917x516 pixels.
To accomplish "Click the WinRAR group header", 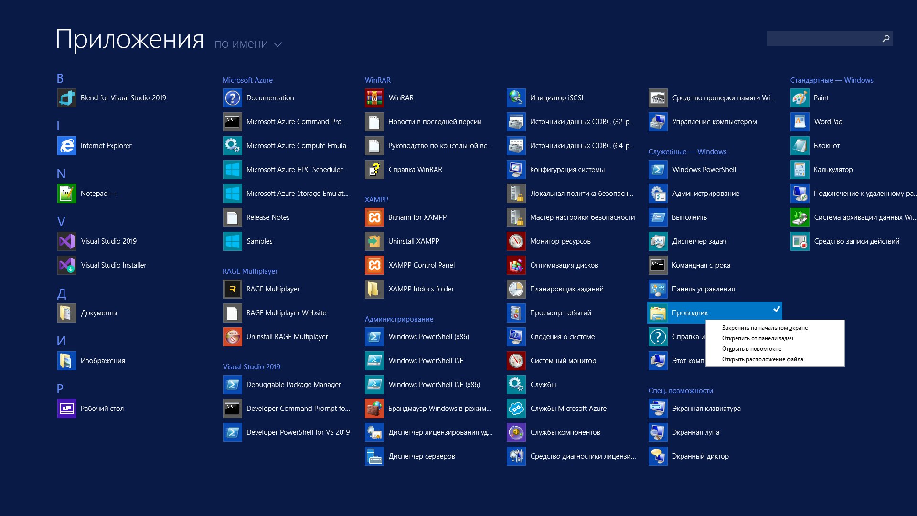I will [377, 80].
